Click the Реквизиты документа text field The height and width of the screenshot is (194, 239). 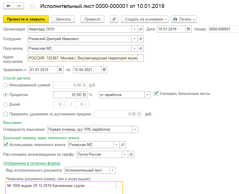[x=61, y=187]
